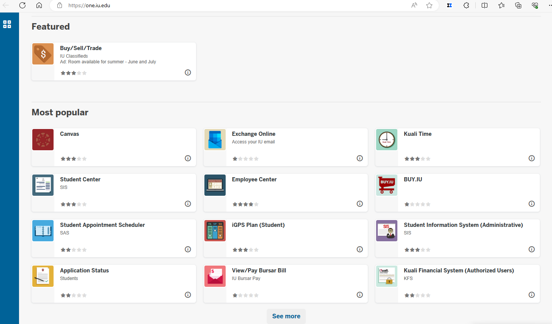Open the Exchange Online app icon
This screenshot has height=324, width=552.
point(215,140)
